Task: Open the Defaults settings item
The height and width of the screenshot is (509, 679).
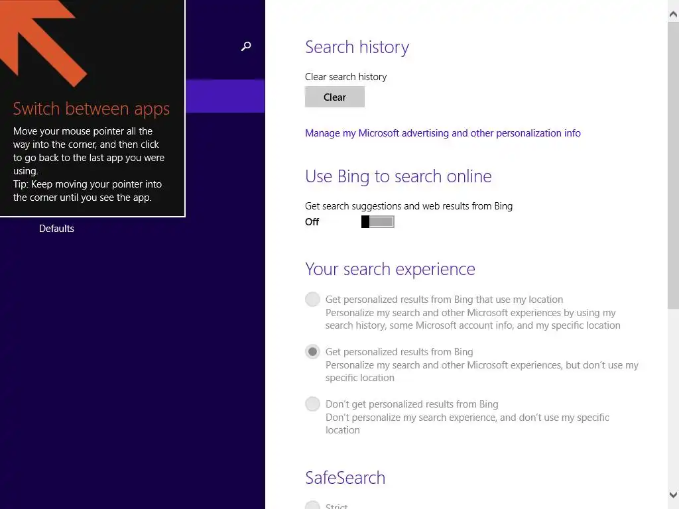Action: pyautogui.click(x=56, y=229)
